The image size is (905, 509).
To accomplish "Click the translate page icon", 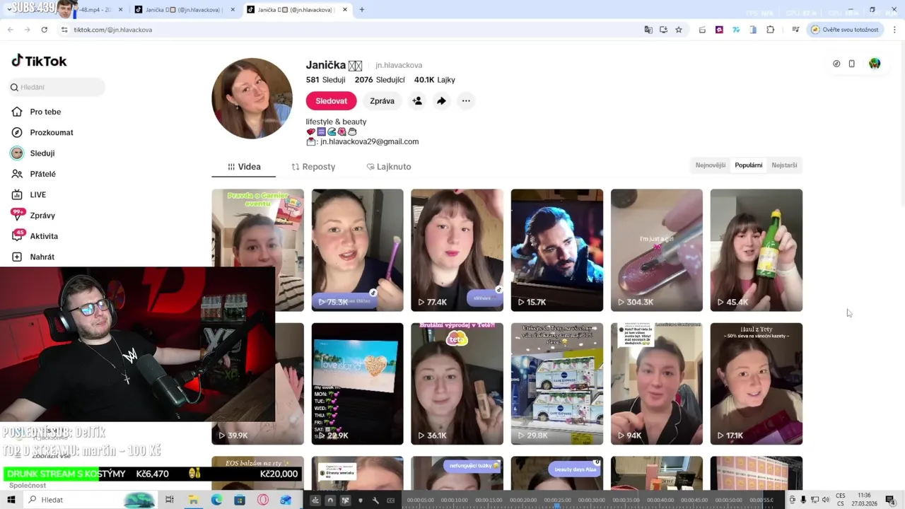I will point(648,30).
